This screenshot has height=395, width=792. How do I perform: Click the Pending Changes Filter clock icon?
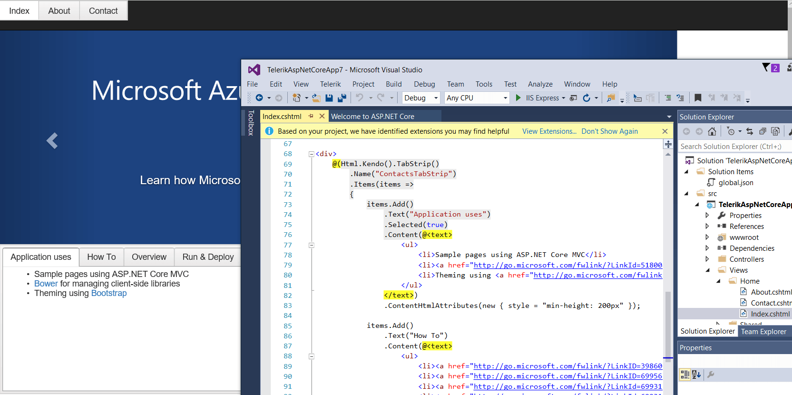(731, 131)
